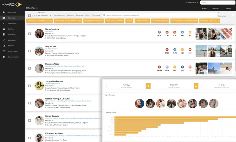Screen dimensions: 236x142
Task: Toggle the select-all influencers checkbox
Action: tap(29, 16)
